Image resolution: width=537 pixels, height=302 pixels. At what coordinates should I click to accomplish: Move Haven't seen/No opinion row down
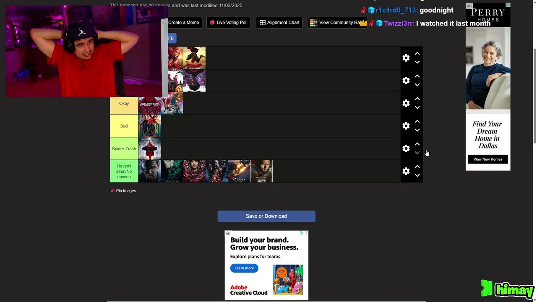pyautogui.click(x=417, y=175)
